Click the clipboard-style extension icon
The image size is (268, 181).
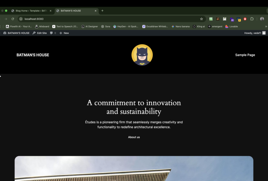coord(224,19)
